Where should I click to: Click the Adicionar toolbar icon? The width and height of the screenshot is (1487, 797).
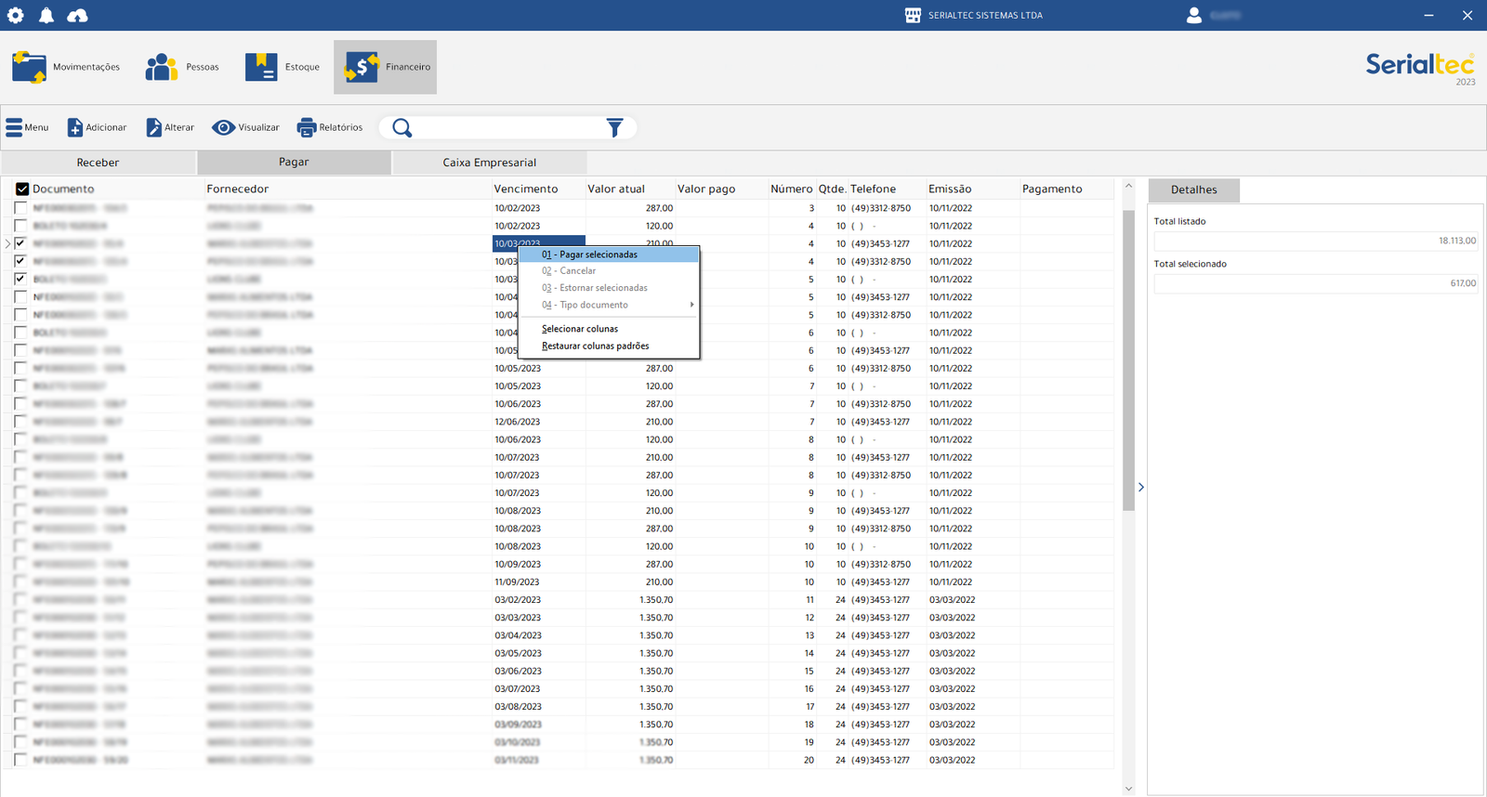click(x=75, y=127)
